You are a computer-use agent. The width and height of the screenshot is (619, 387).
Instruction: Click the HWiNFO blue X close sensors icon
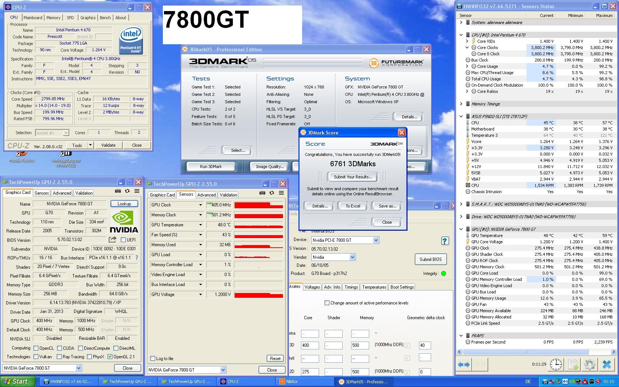click(x=607, y=365)
